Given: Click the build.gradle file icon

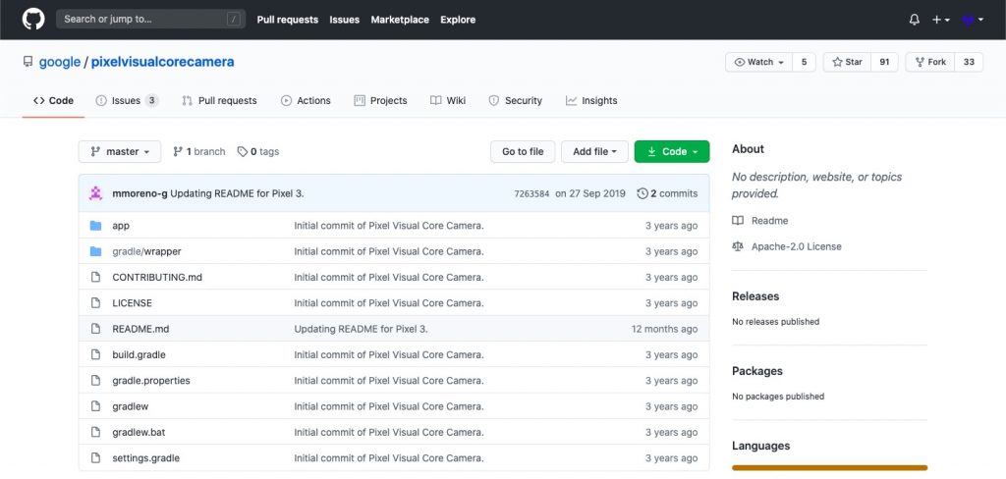Looking at the screenshot, I should (95, 354).
